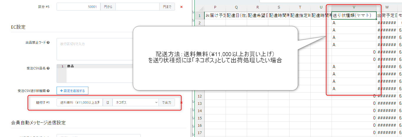The width and height of the screenshot is (402, 137).
Task: Select row 16 header in Excel
Action: 199,125
